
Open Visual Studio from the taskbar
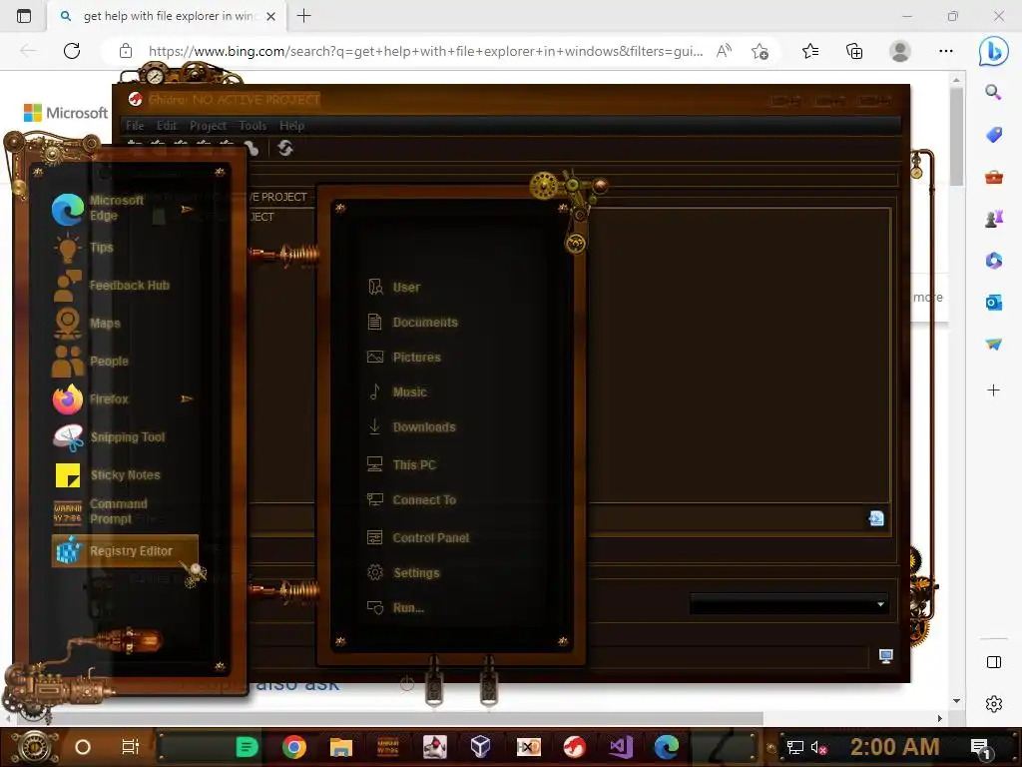click(621, 747)
